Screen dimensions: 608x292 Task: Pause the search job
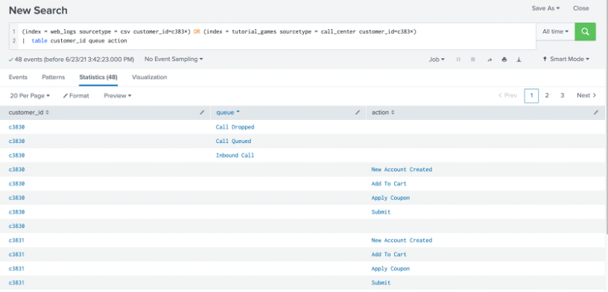tap(458, 60)
